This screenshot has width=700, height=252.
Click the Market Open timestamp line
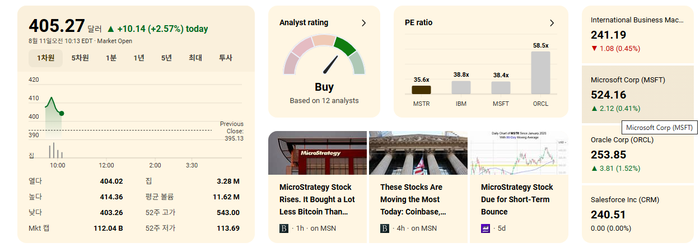pos(80,41)
